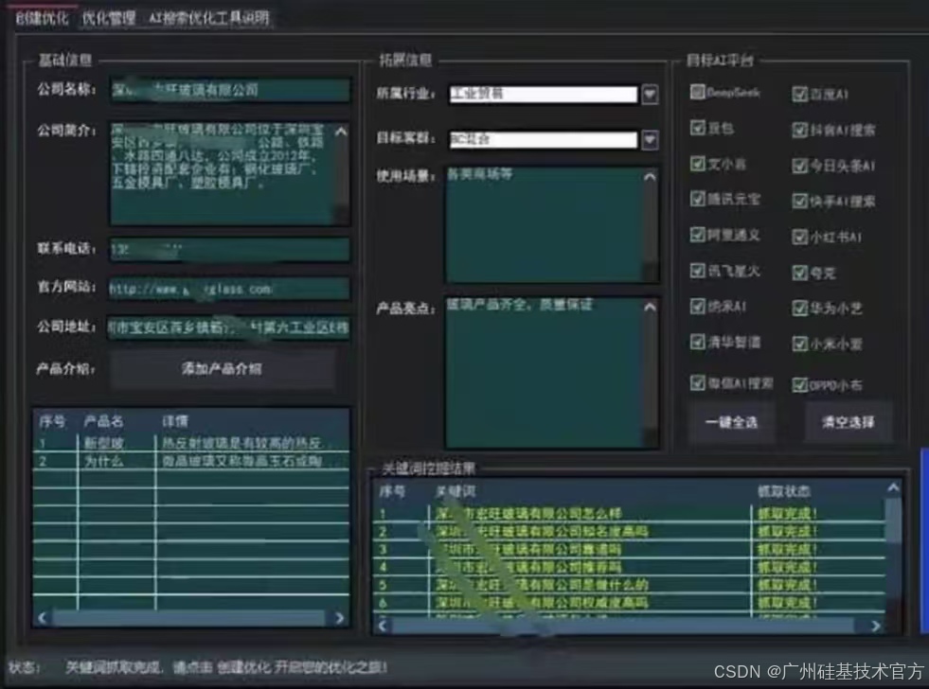The height and width of the screenshot is (689, 929).
Task: Toggle the 腾讯元宝 checkbox
Action: (697, 199)
